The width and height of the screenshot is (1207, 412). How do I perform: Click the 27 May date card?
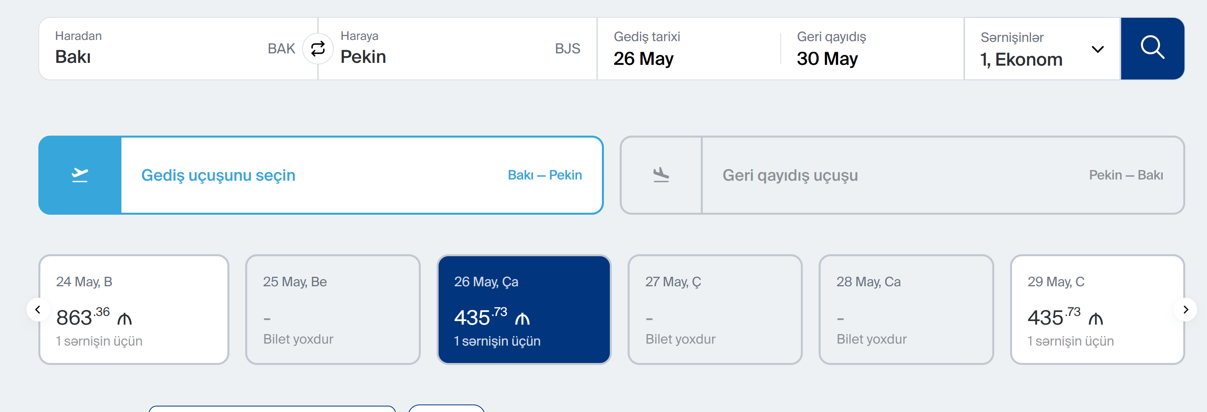point(715,309)
